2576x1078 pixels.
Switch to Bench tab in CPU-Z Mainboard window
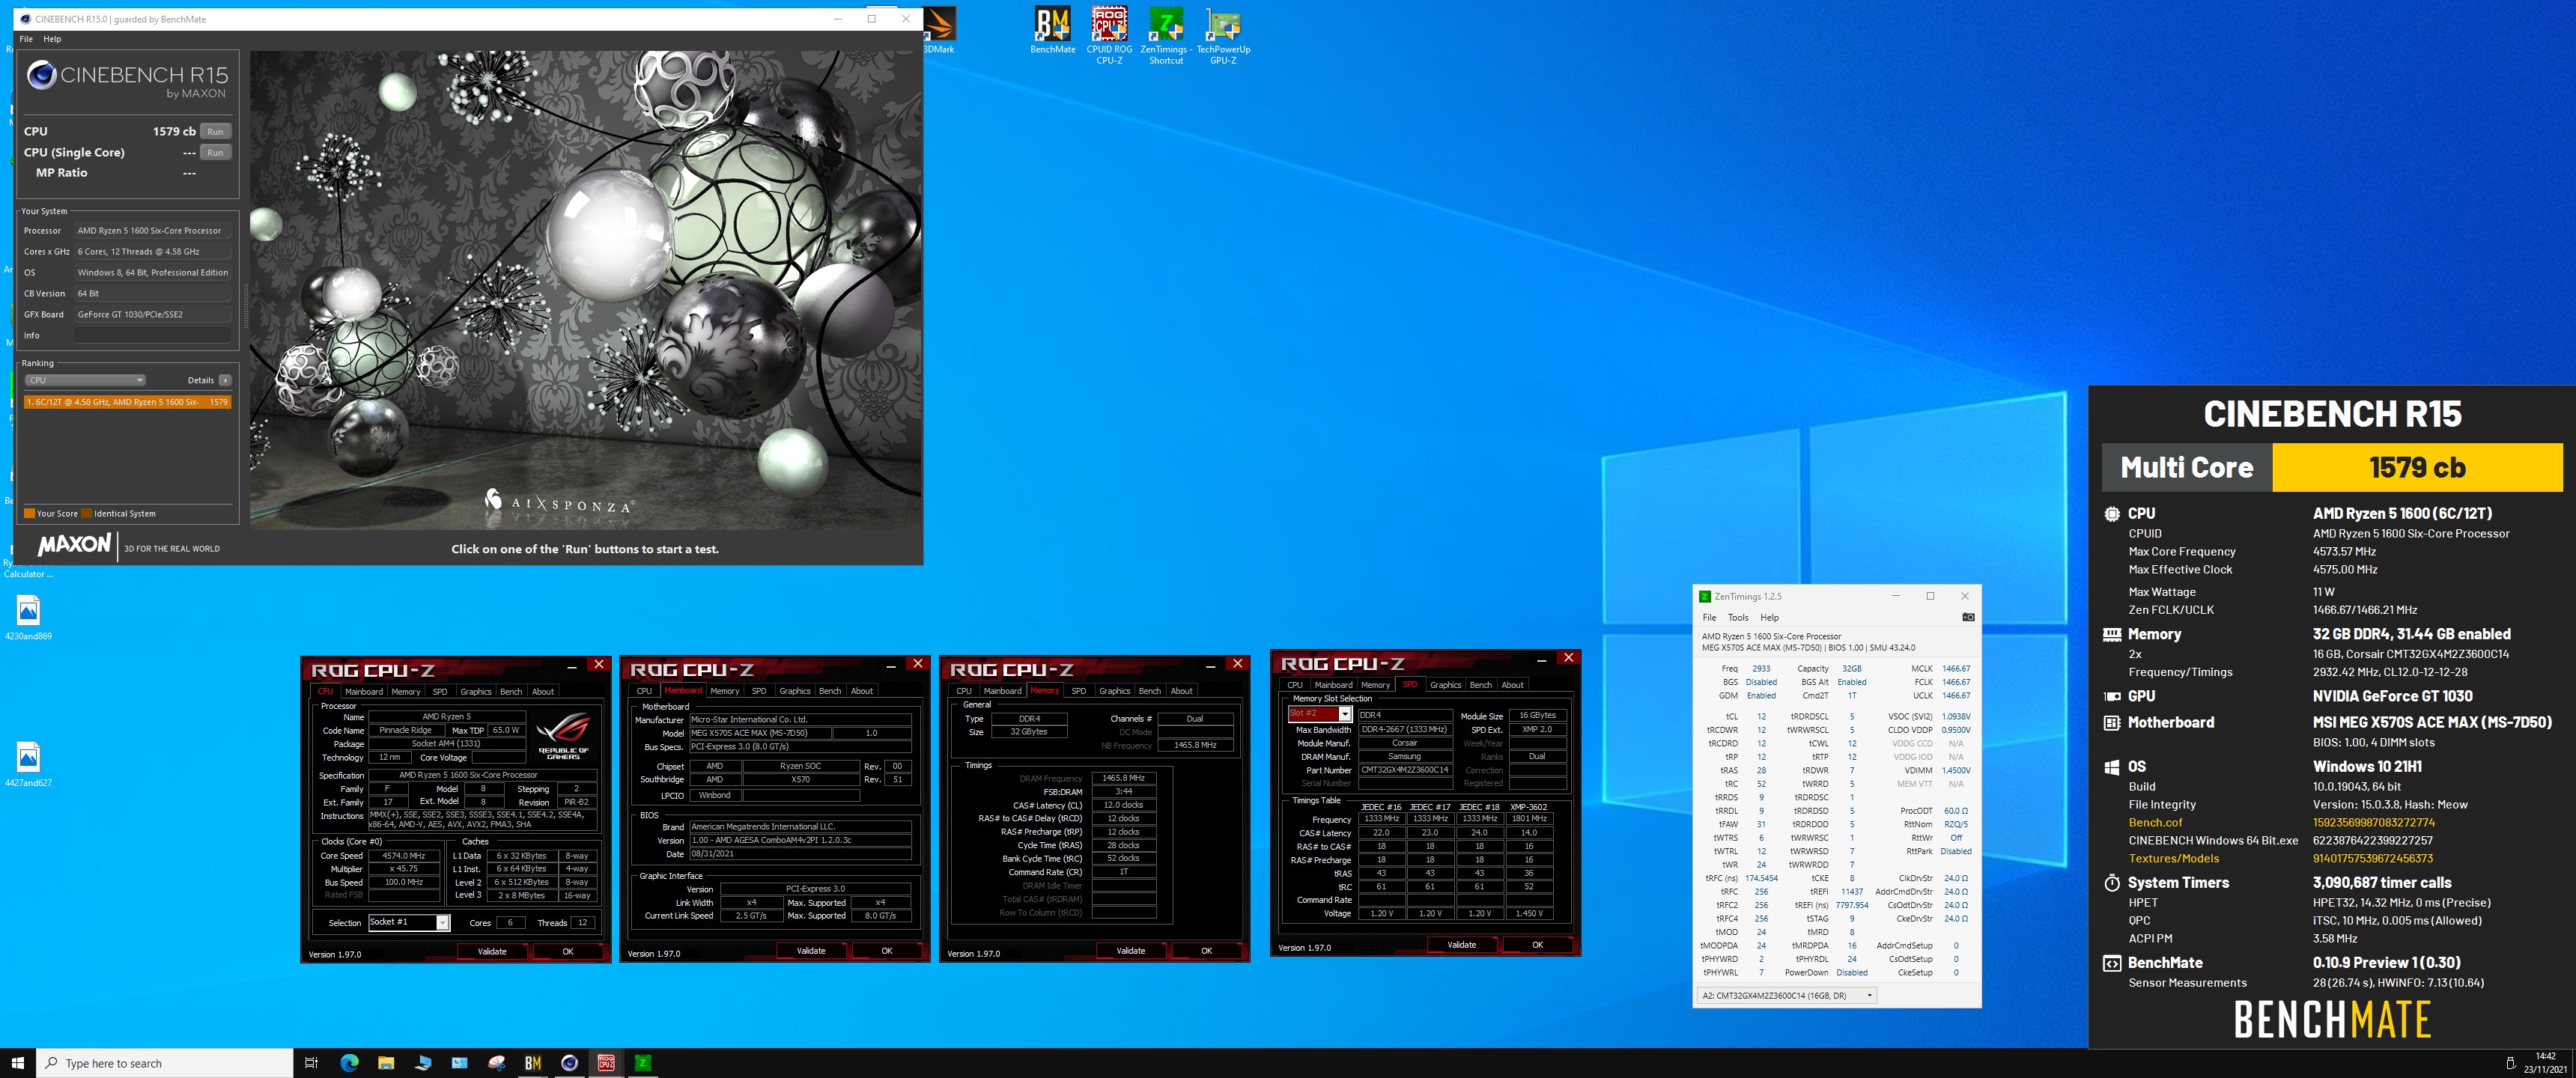pyautogui.click(x=830, y=691)
